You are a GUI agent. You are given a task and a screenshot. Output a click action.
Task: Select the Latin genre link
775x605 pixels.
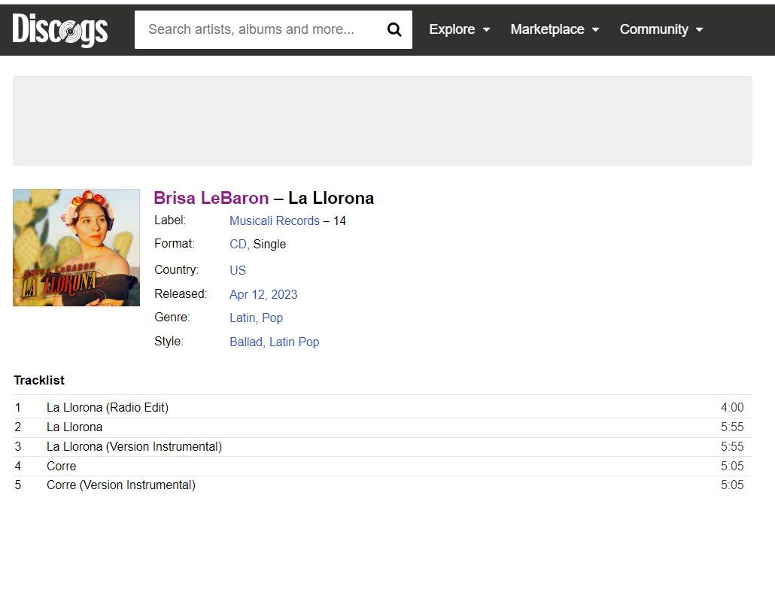pyautogui.click(x=242, y=318)
